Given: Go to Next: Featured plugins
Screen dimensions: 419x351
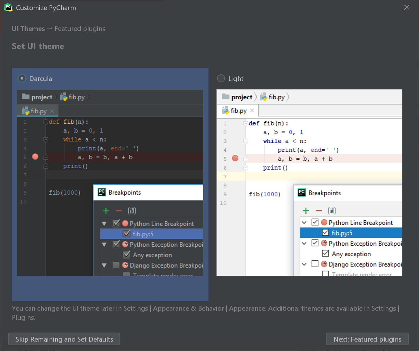Looking at the screenshot, I should [x=367, y=339].
